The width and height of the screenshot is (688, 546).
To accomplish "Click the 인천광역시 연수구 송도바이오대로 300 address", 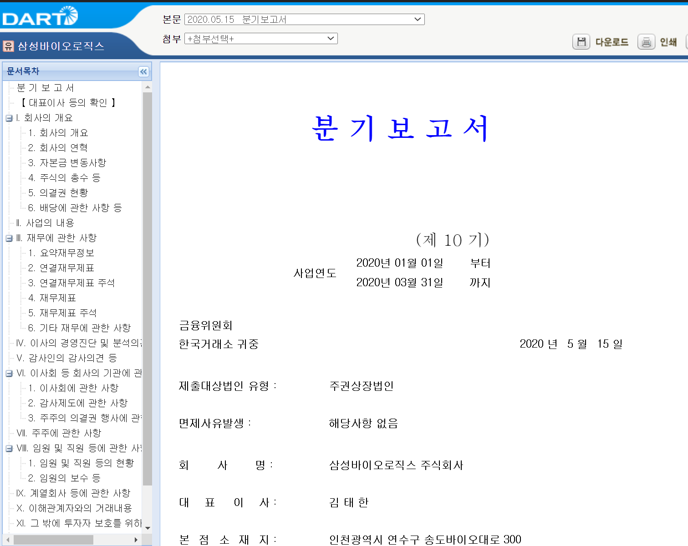I will click(425, 540).
